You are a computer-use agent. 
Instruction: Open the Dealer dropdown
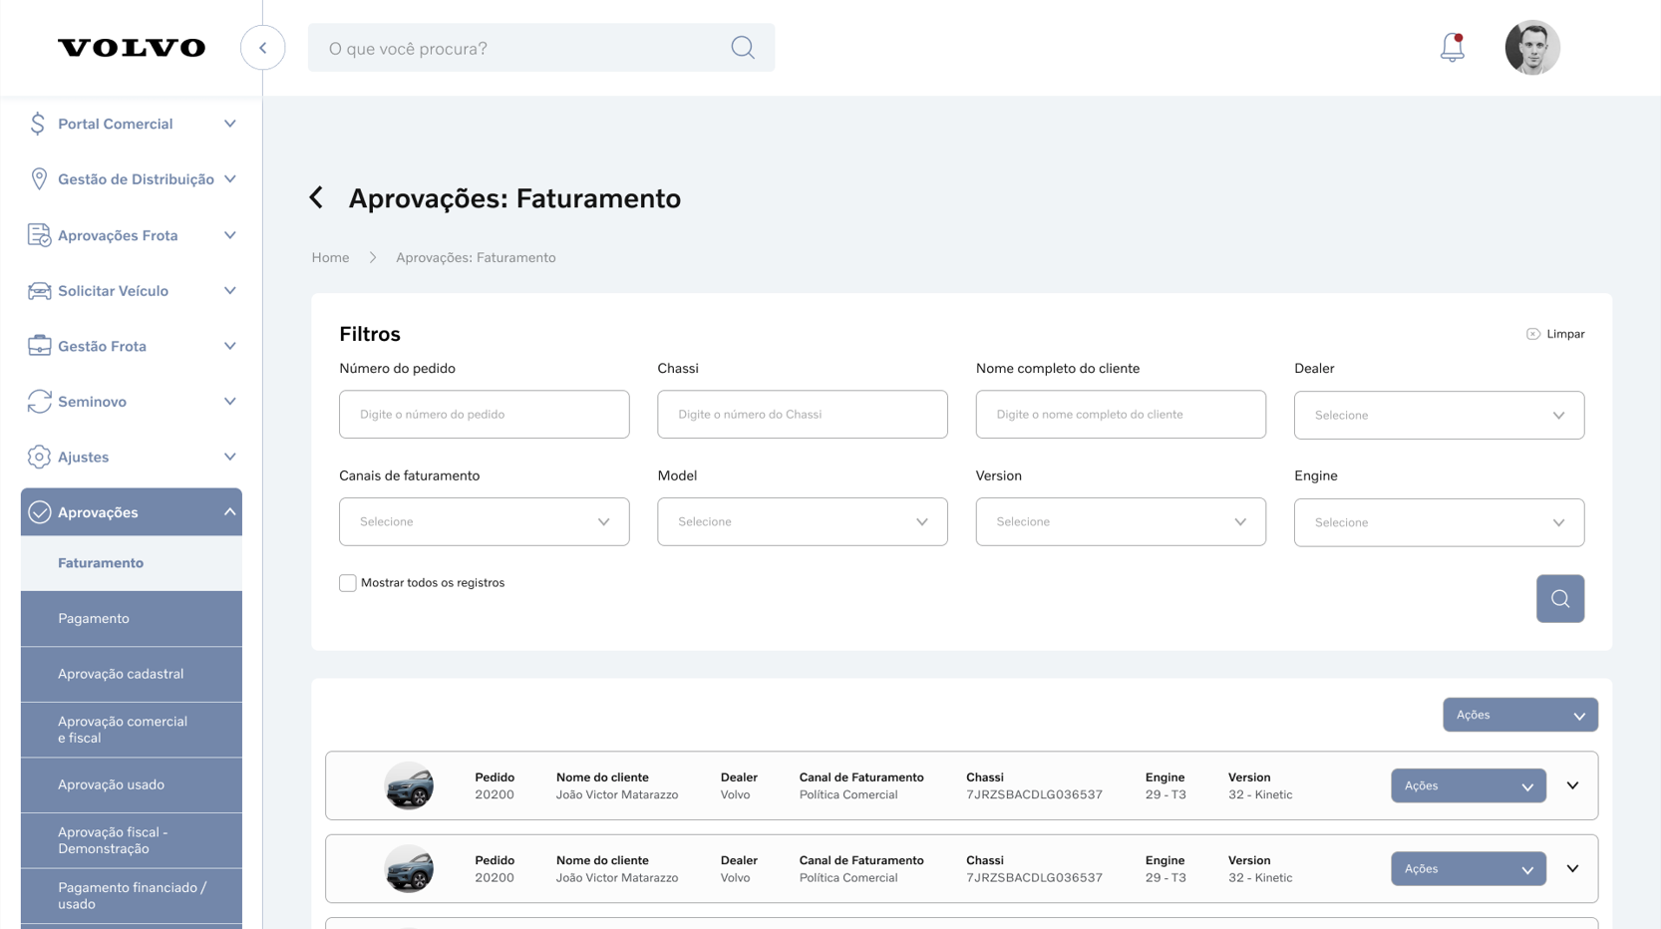(x=1438, y=415)
